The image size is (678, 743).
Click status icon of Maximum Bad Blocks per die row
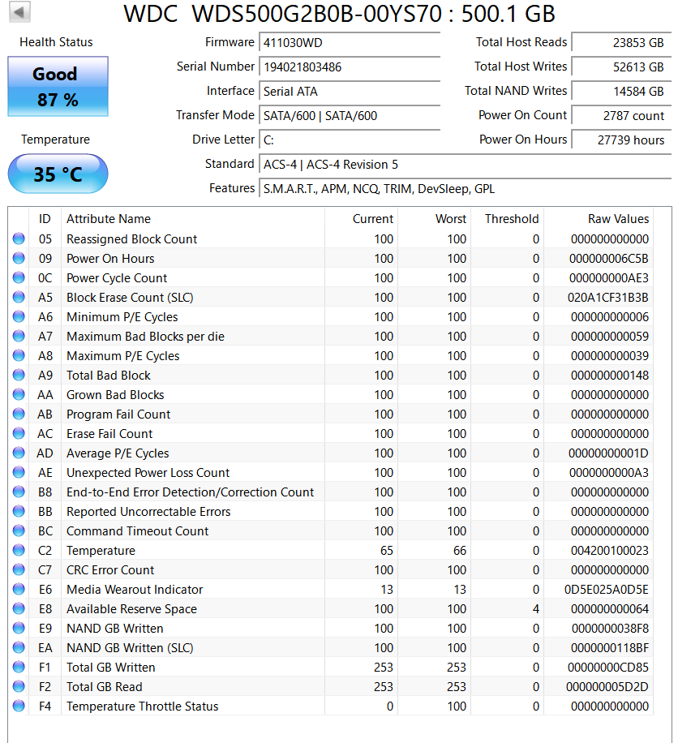(x=19, y=336)
